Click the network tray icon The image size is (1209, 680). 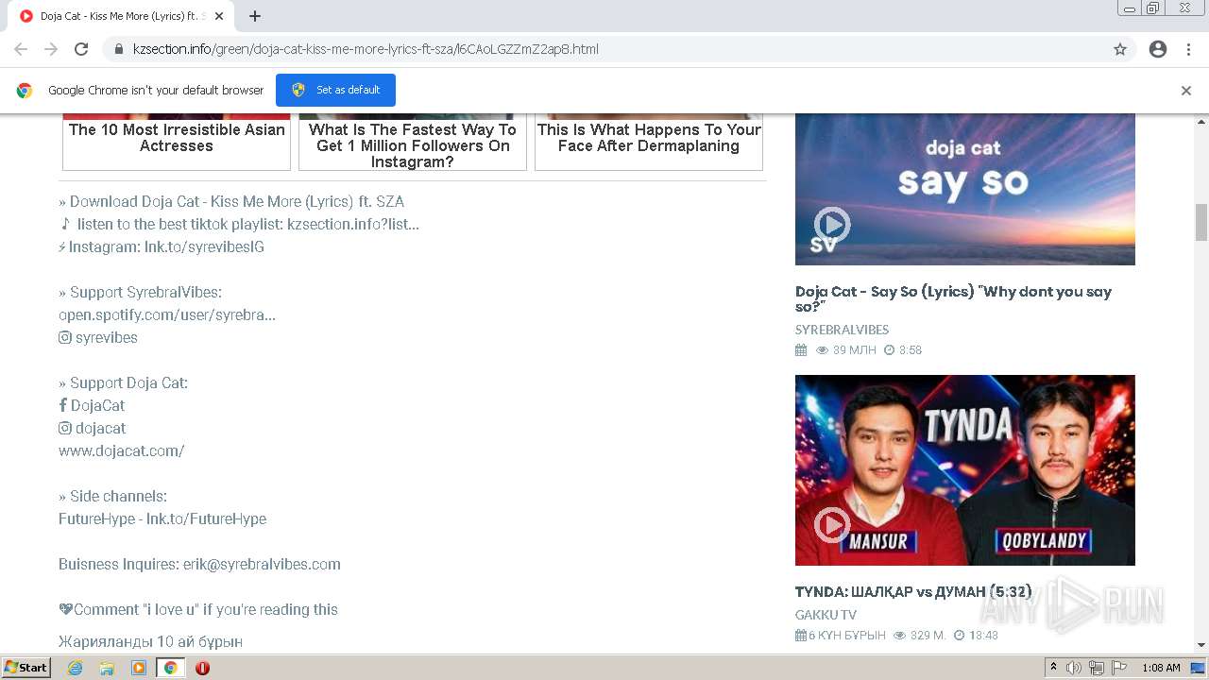1097,668
